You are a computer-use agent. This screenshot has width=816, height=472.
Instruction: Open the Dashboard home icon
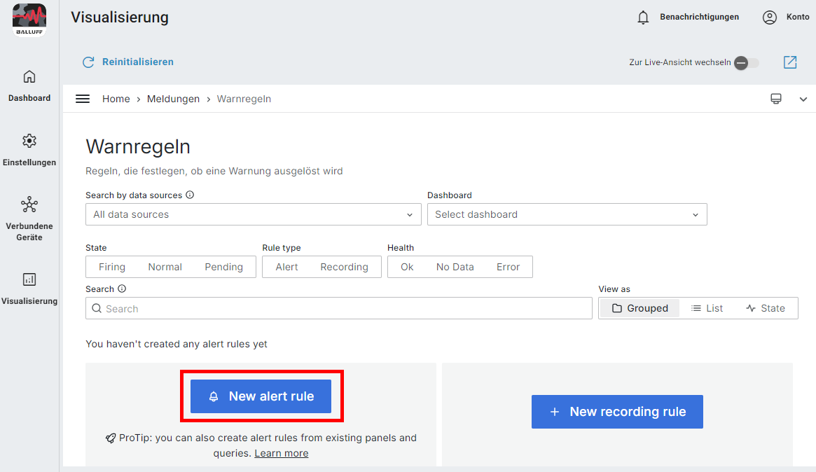(x=29, y=76)
